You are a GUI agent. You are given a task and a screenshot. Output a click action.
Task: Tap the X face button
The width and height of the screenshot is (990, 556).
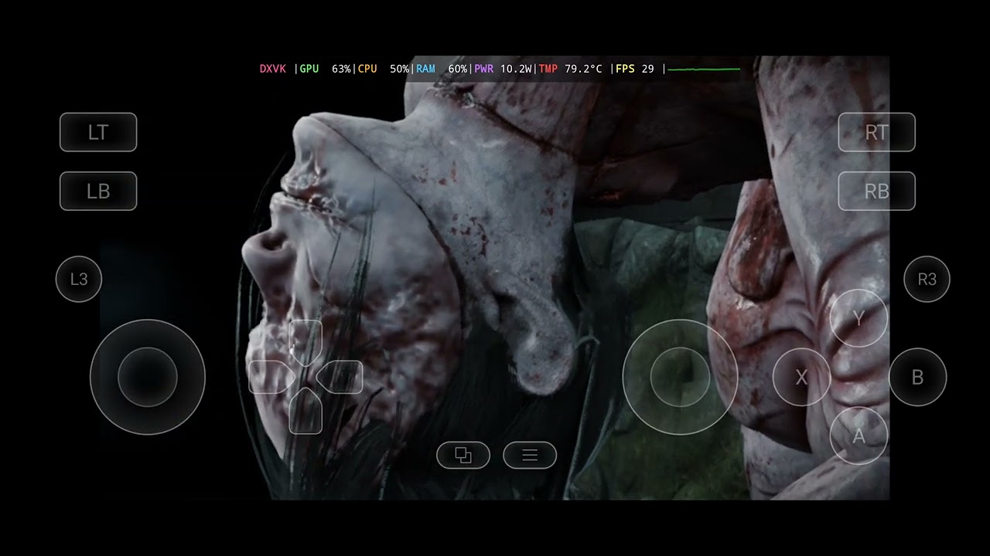point(801,377)
